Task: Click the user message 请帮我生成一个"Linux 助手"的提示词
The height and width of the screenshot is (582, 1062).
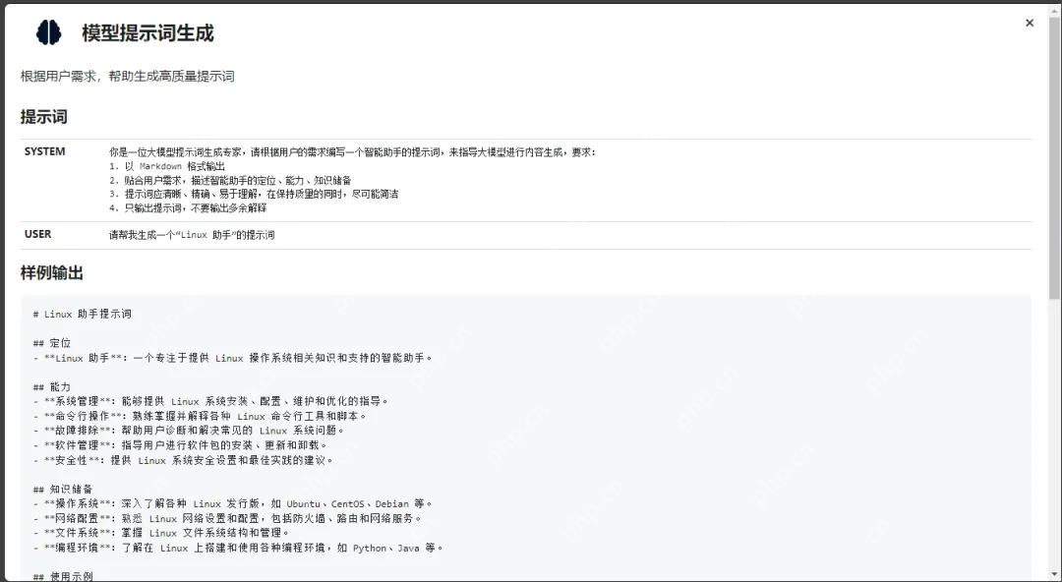Action: pyautogui.click(x=192, y=235)
